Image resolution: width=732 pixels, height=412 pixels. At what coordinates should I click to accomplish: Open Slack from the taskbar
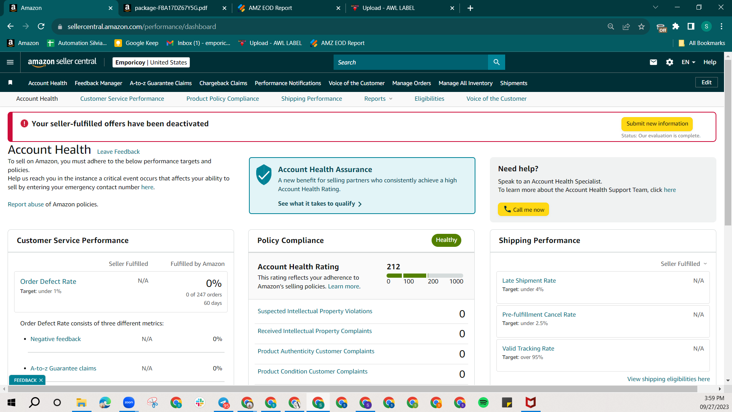[200, 402]
